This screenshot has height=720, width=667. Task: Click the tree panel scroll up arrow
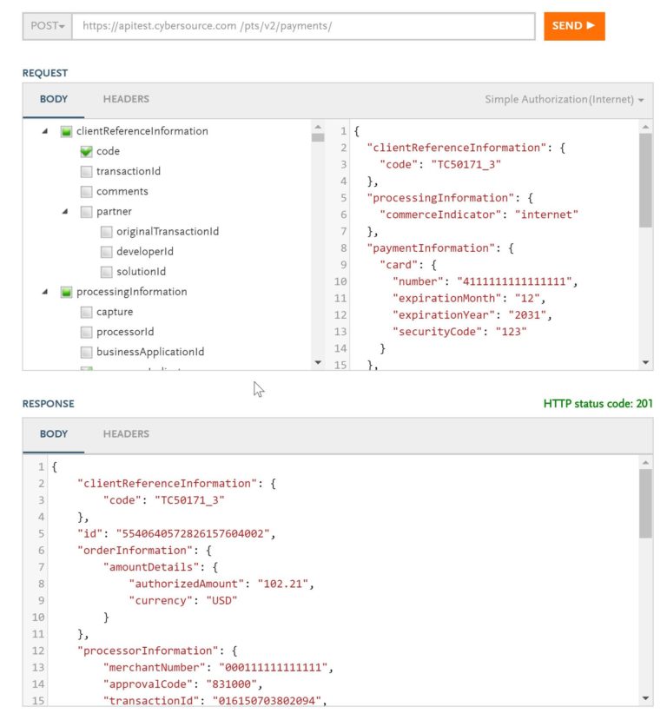[318, 127]
